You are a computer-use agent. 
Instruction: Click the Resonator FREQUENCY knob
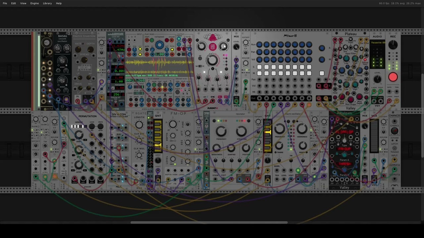coord(221,131)
